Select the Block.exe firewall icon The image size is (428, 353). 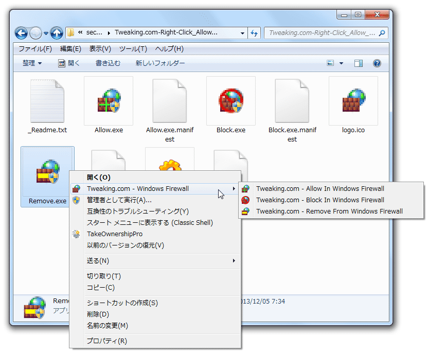(x=231, y=101)
